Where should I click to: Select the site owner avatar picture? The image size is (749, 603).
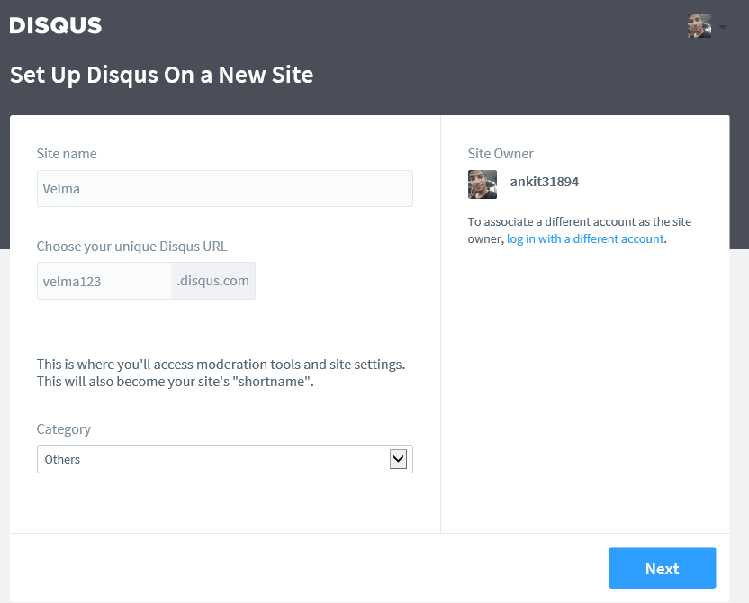483,184
